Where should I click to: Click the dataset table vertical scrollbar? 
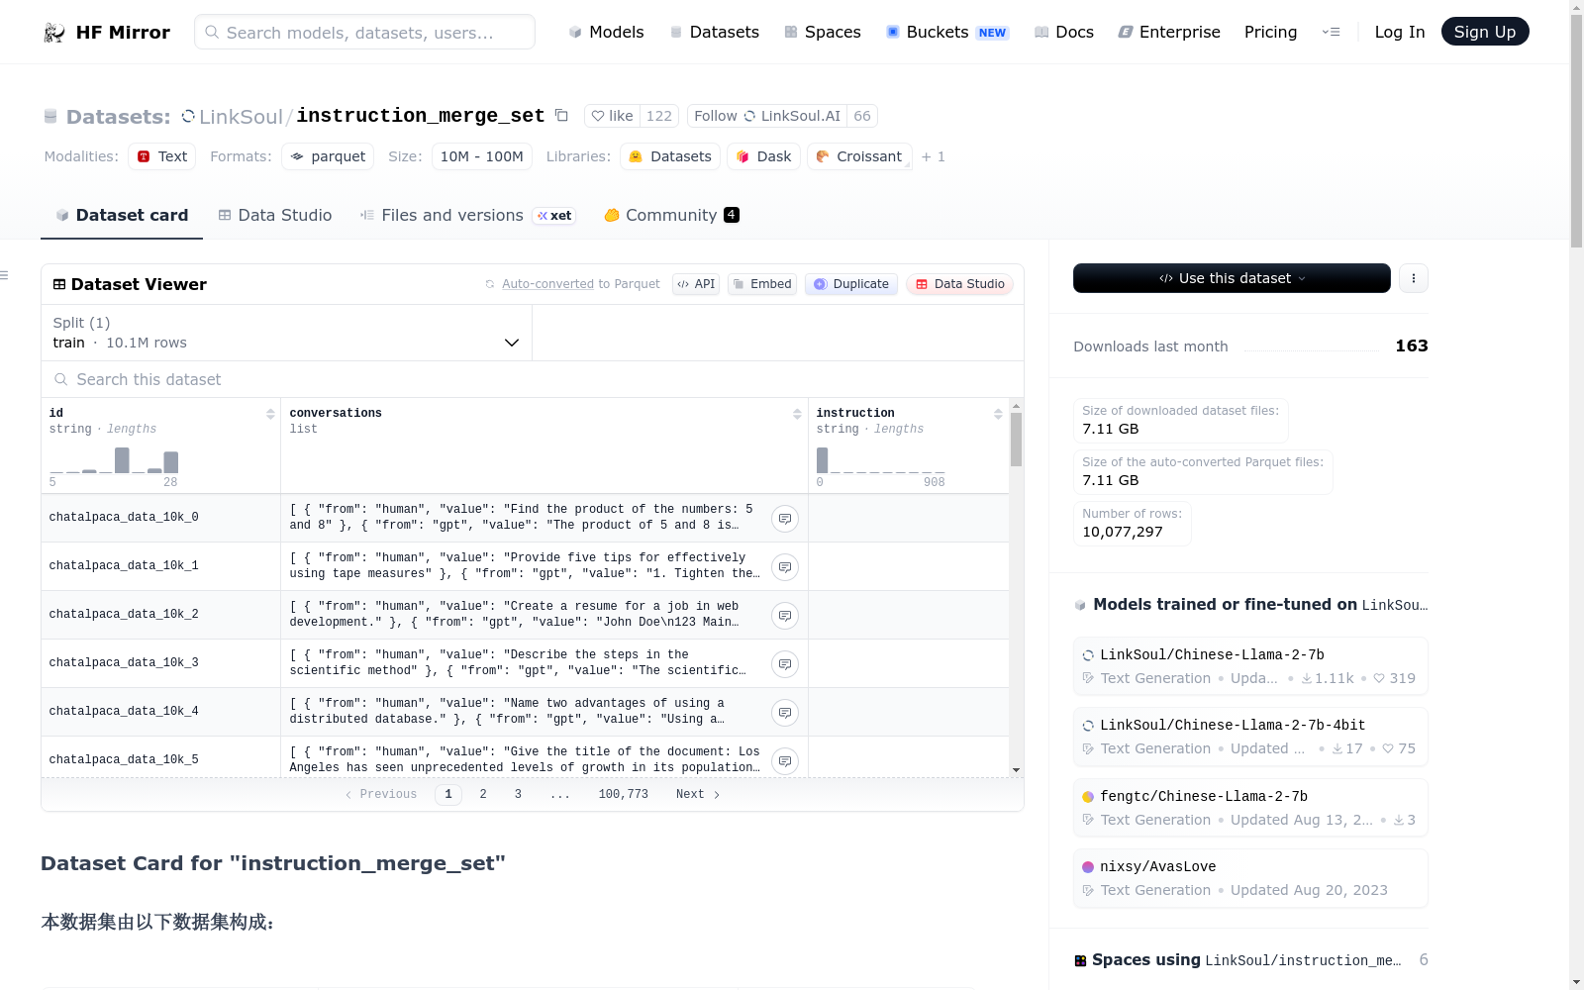click(1016, 440)
